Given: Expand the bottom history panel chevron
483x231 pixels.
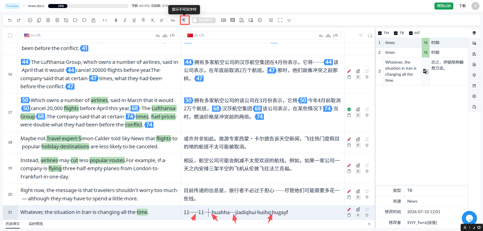Looking at the screenshot, I should tap(369, 224).
